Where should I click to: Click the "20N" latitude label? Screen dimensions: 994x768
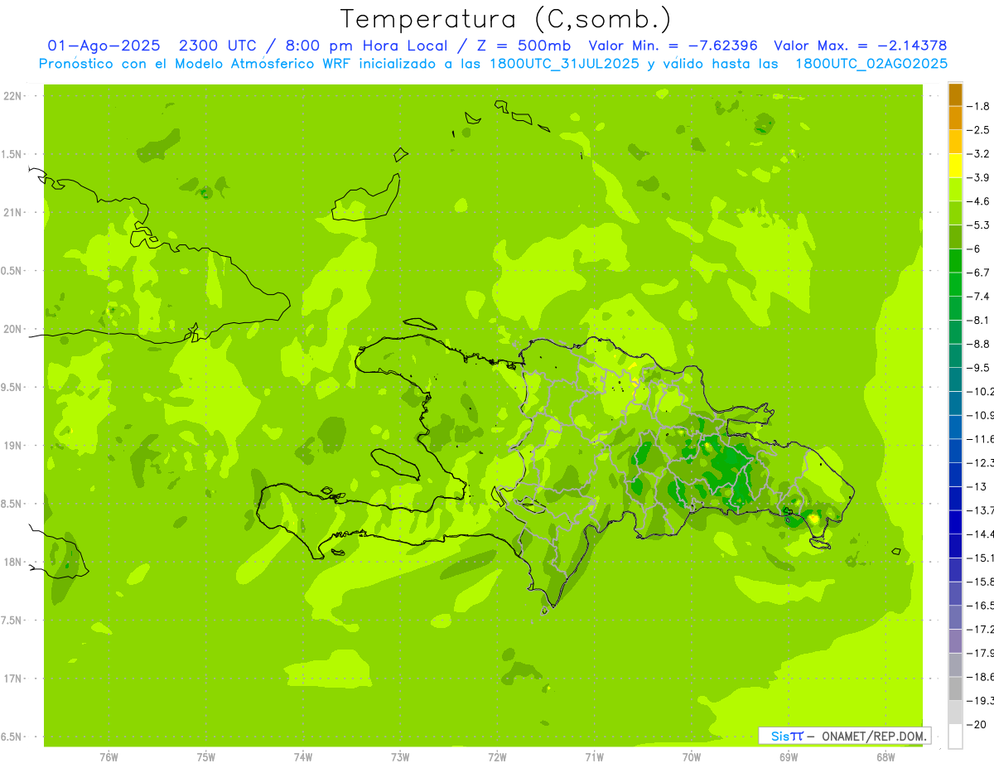click(x=12, y=329)
